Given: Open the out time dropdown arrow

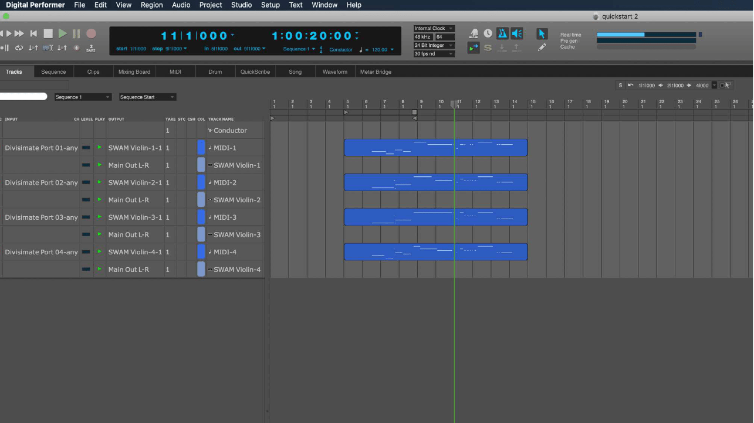Looking at the screenshot, I should pyautogui.click(x=264, y=49).
